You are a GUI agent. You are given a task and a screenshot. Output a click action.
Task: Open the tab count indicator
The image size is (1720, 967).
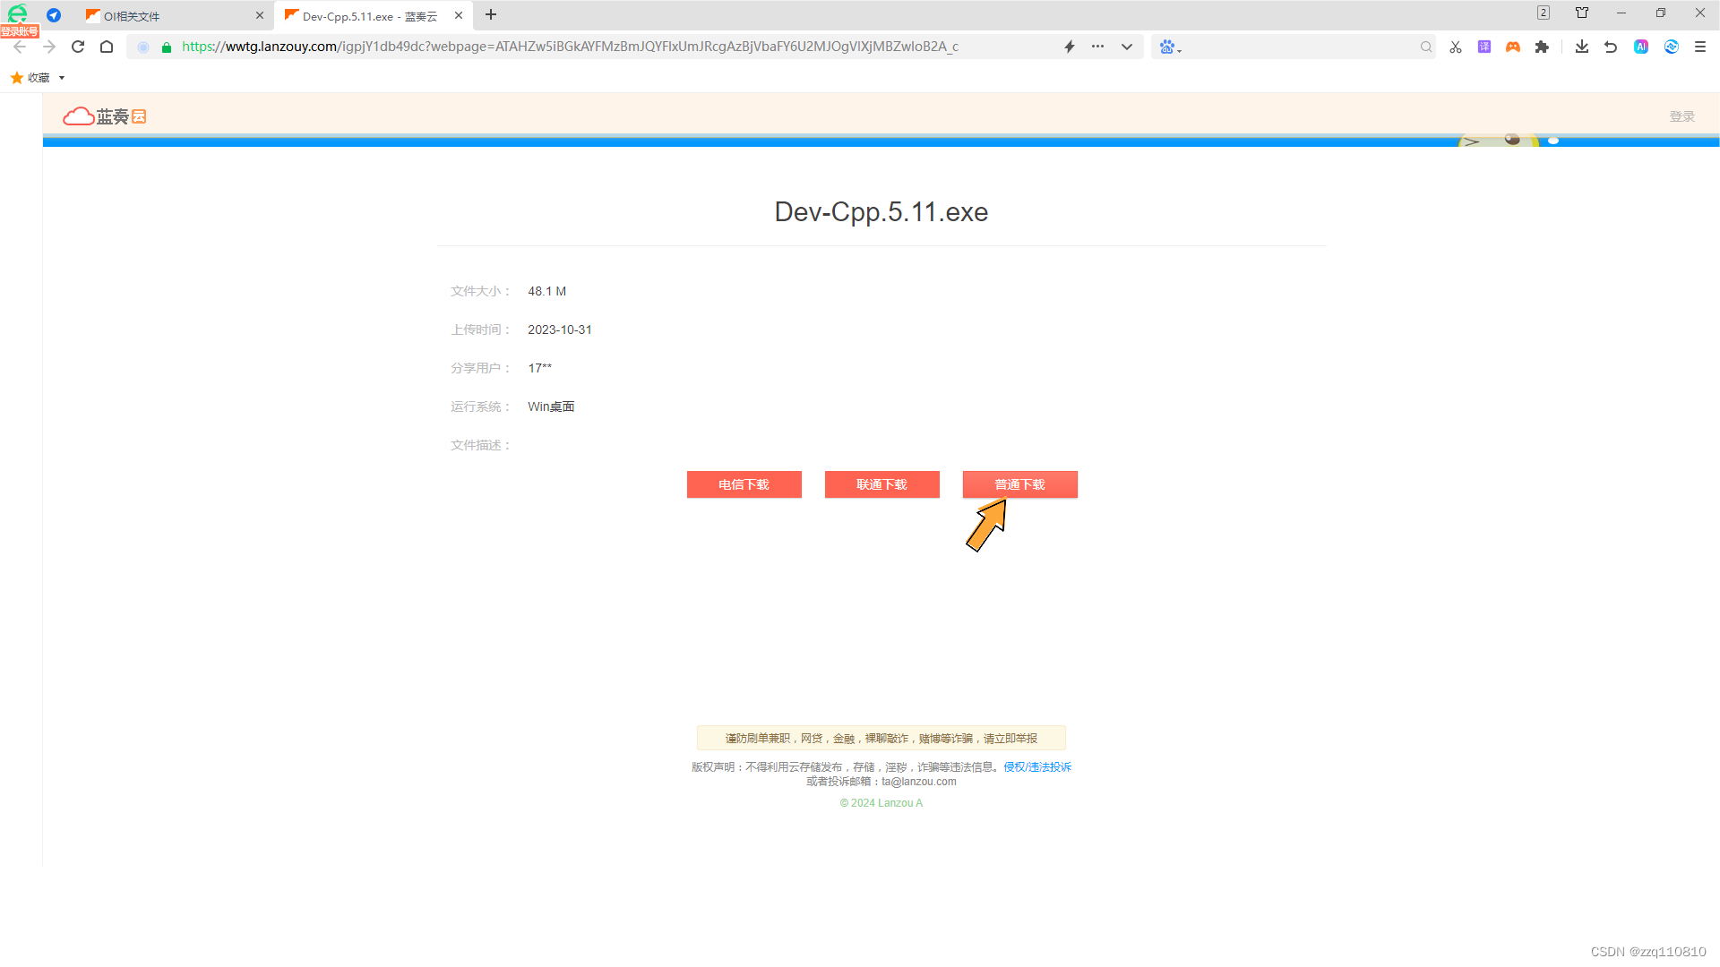[1544, 13]
